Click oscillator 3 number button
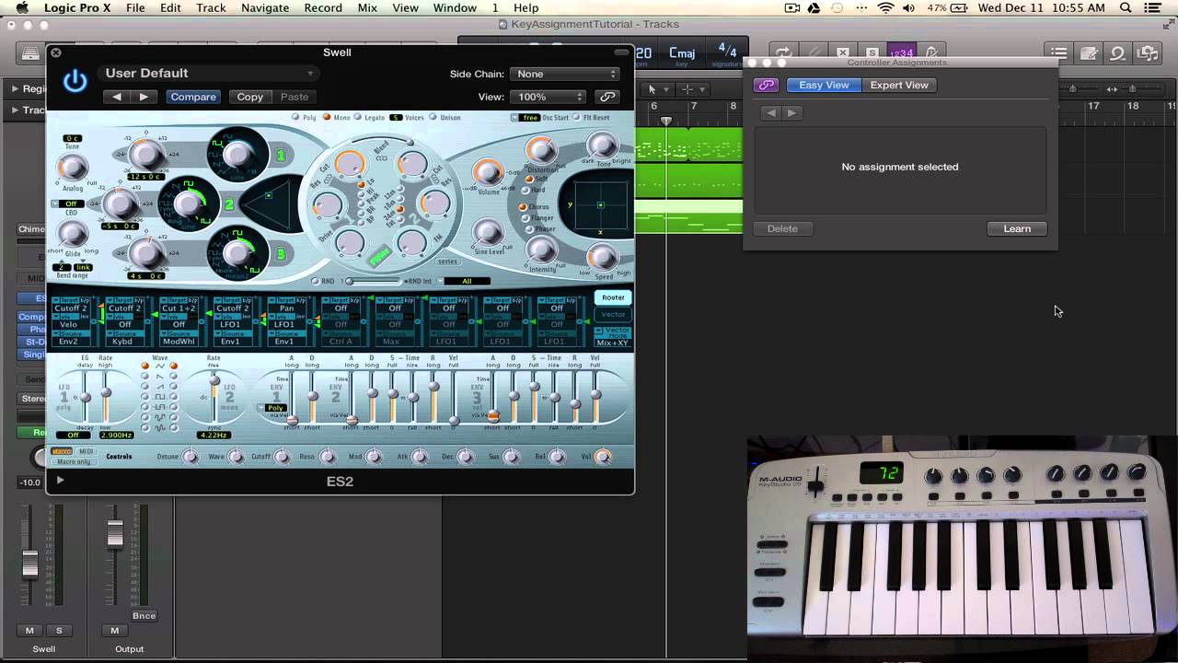Screen dimensions: 1178x663 pos(281,253)
